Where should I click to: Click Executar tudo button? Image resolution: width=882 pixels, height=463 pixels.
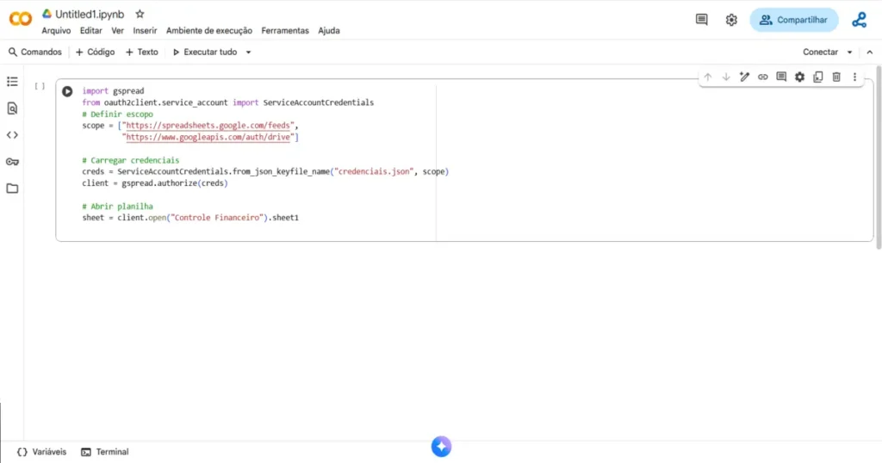pos(205,52)
